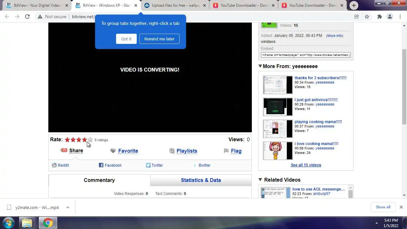Screen dimensions: 407x229
Task: Show hidden system tray icons
Action: point(376,223)
